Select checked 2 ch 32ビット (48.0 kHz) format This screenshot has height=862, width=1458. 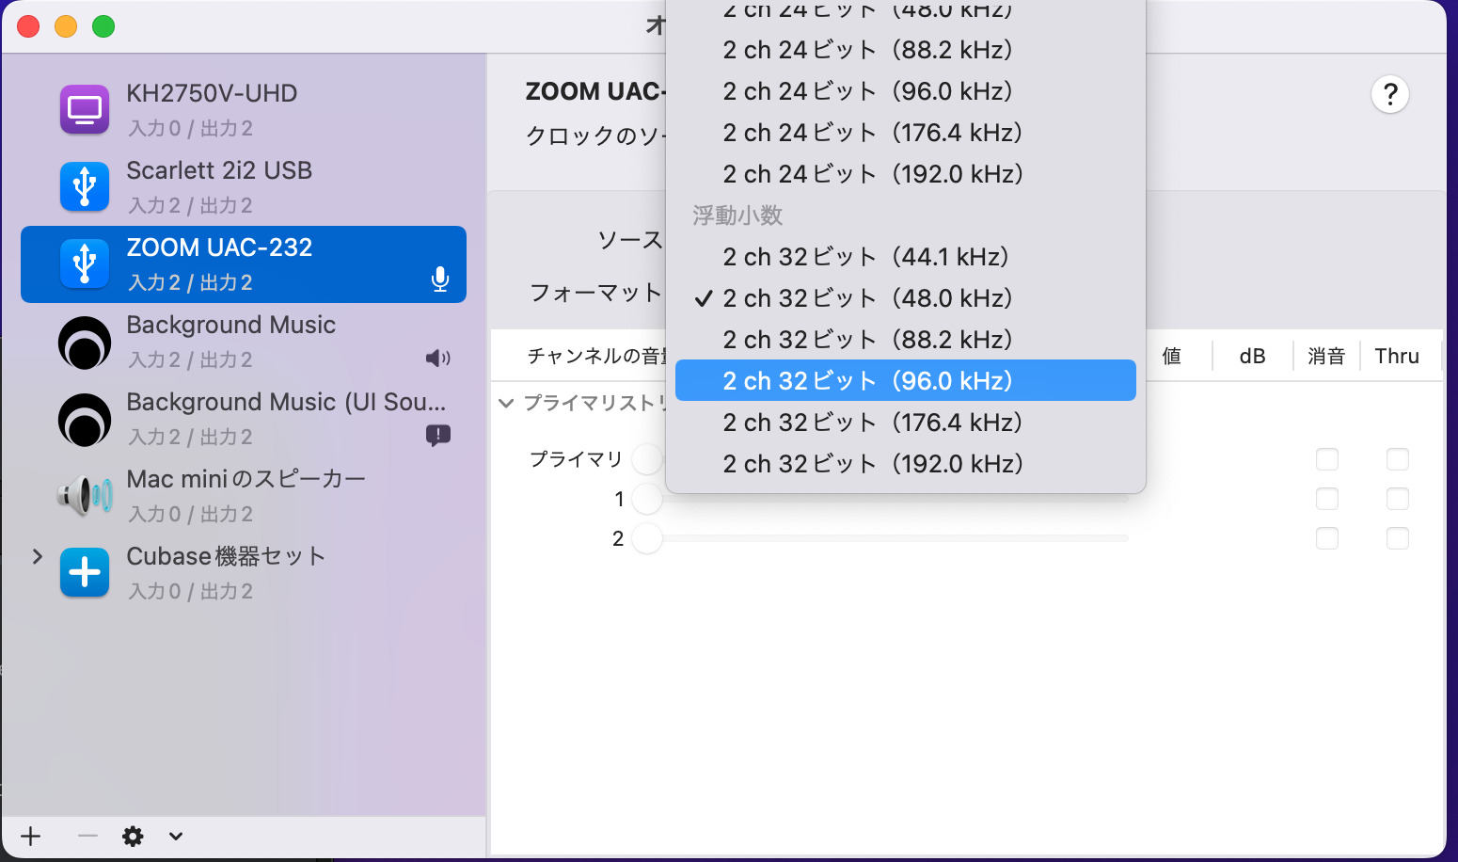(x=906, y=298)
